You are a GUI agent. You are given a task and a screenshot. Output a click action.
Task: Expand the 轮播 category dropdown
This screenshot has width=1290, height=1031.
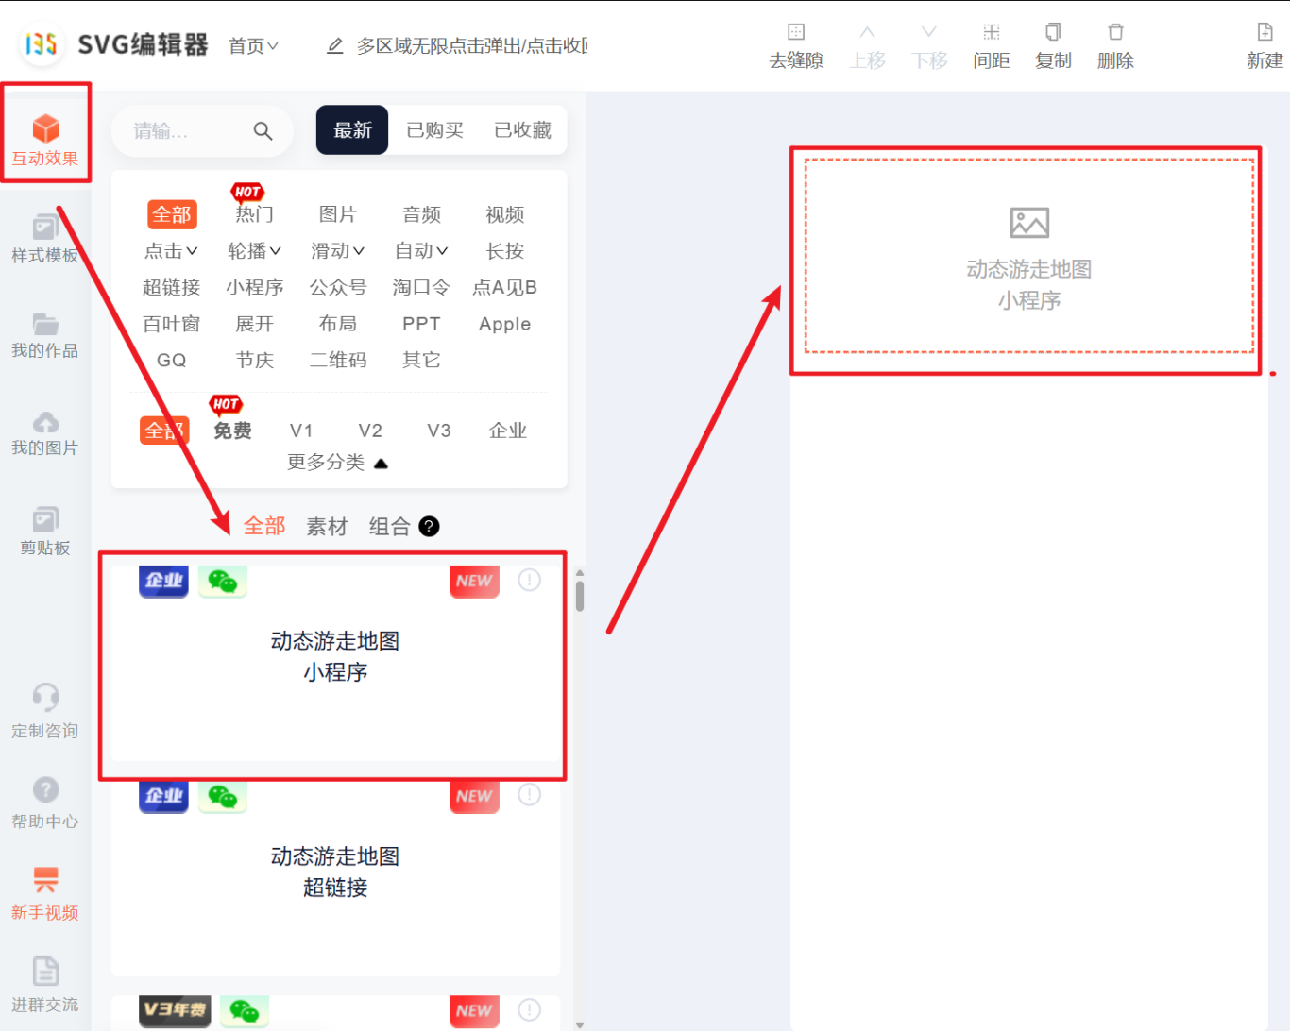coord(254,251)
